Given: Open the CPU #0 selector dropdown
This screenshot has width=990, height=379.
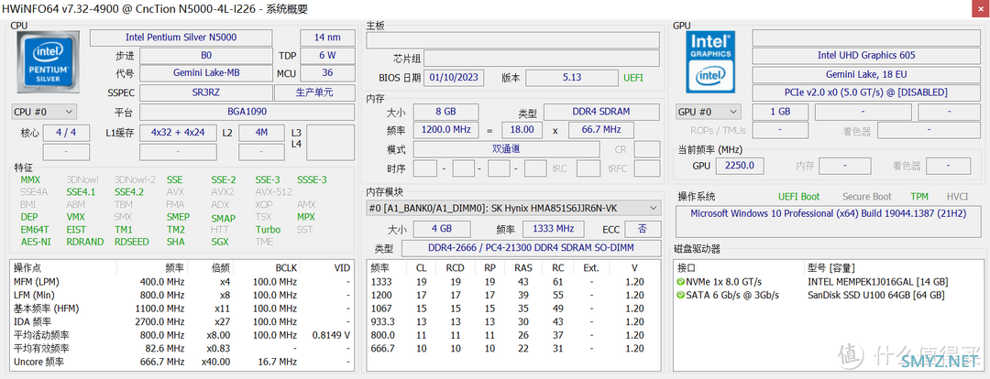Looking at the screenshot, I should (x=44, y=112).
